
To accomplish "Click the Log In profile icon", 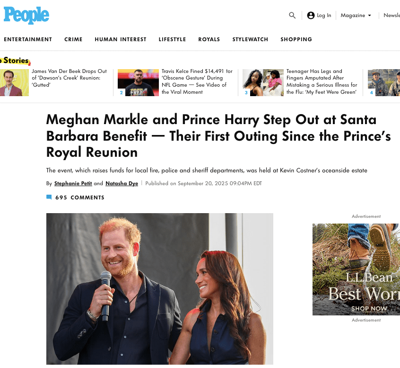I will click(x=311, y=15).
